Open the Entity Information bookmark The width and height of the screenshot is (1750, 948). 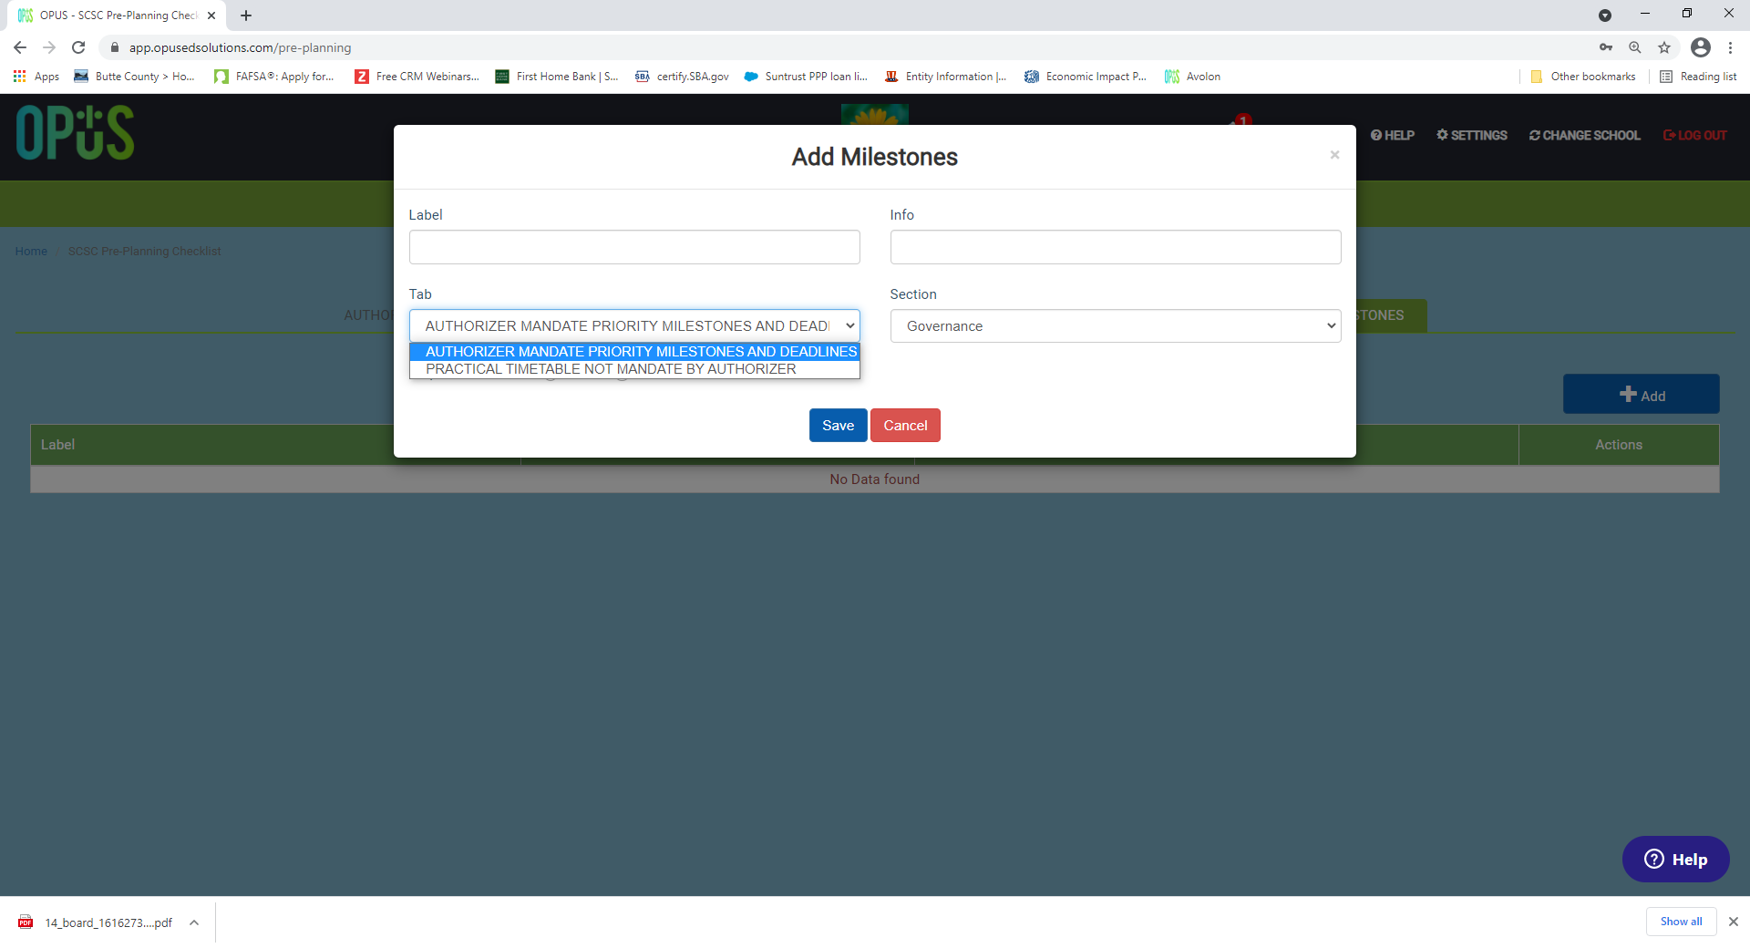coord(946,77)
